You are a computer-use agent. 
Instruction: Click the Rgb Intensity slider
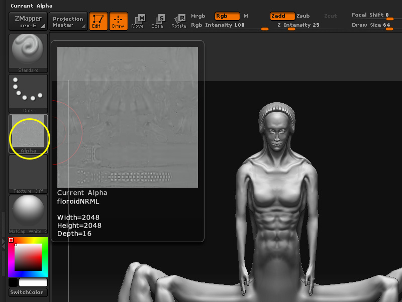click(222, 25)
